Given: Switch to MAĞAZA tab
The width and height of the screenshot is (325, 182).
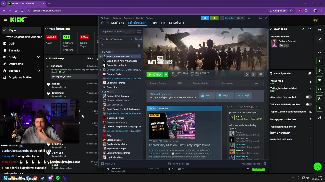Looking at the screenshot, I should point(118,23).
